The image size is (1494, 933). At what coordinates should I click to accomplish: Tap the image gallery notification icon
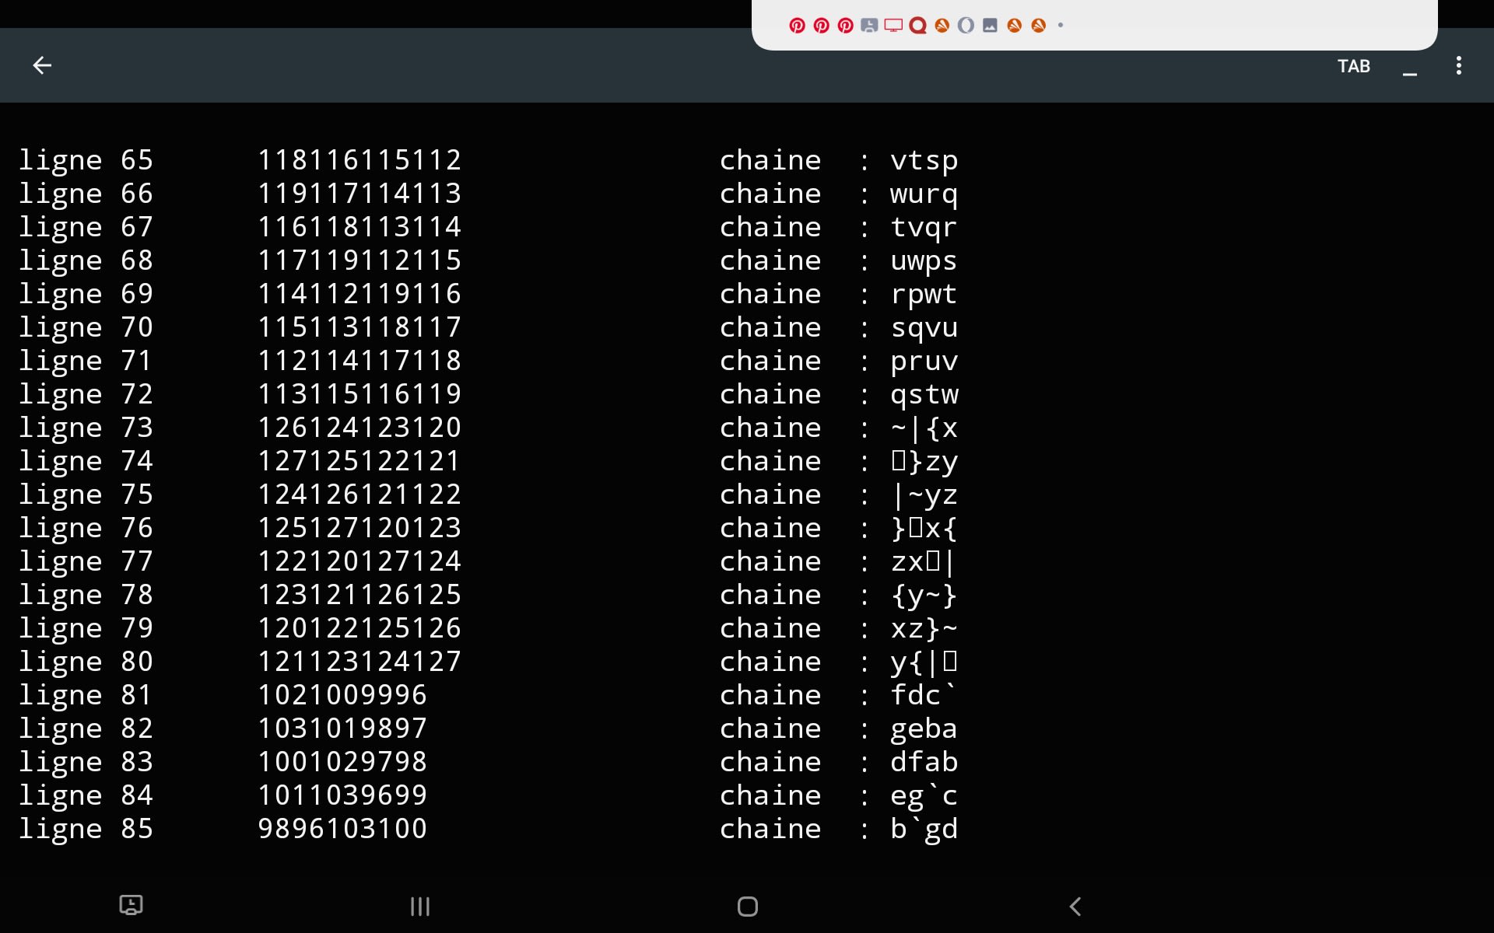click(990, 26)
